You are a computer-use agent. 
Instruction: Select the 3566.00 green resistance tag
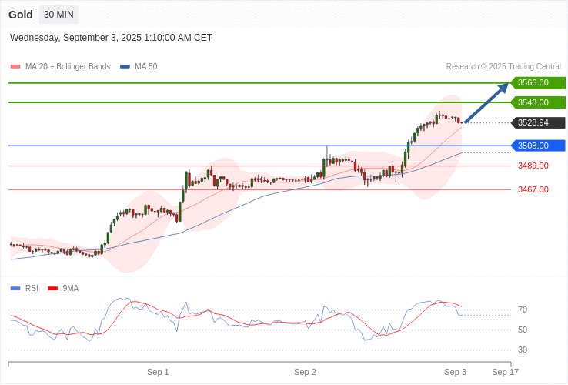point(538,82)
